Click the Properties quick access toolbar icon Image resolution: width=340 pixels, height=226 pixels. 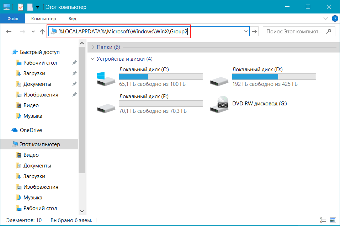[21, 7]
